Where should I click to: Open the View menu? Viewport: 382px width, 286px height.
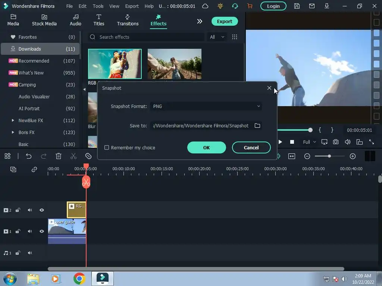point(114,6)
